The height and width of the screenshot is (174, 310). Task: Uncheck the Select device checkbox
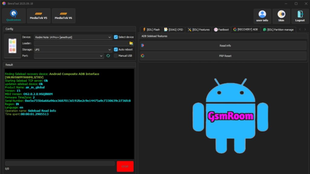coord(116,37)
